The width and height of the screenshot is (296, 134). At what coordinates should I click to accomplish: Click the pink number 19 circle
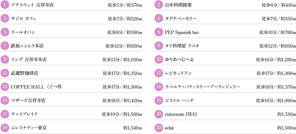coord(5,128)
